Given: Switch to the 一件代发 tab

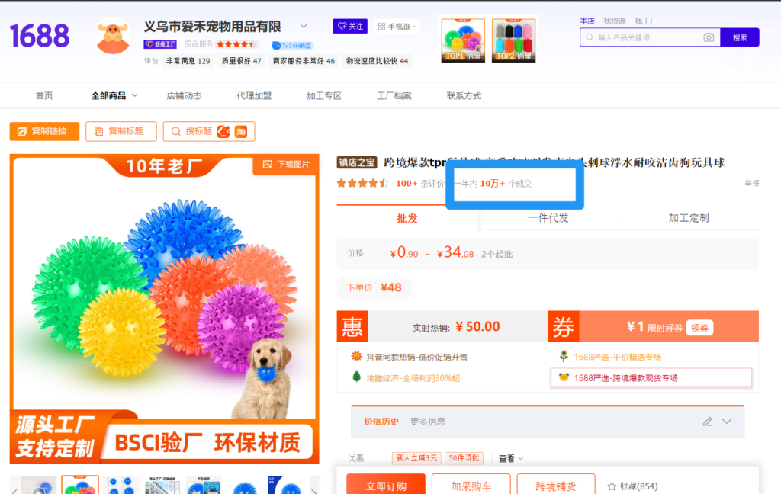Looking at the screenshot, I should (x=548, y=217).
